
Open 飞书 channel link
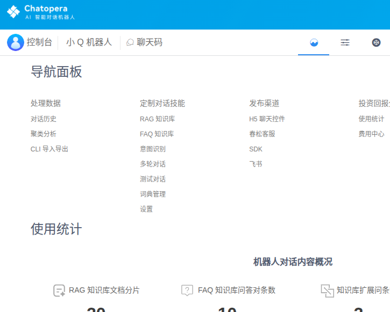point(256,164)
